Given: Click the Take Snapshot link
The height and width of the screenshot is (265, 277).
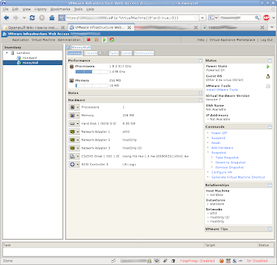Looking at the screenshot, I should (x=227, y=158).
